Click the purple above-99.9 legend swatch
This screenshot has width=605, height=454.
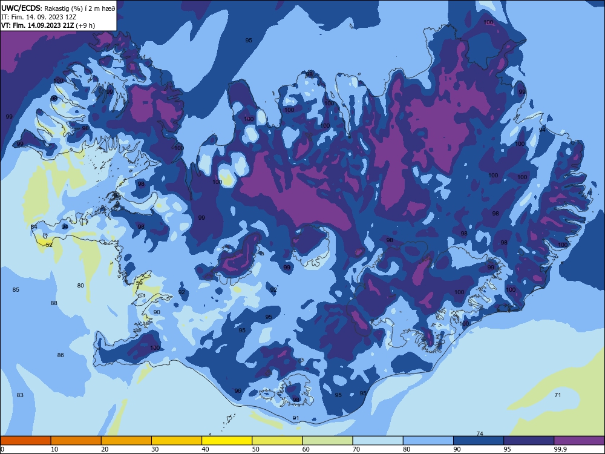point(579,441)
